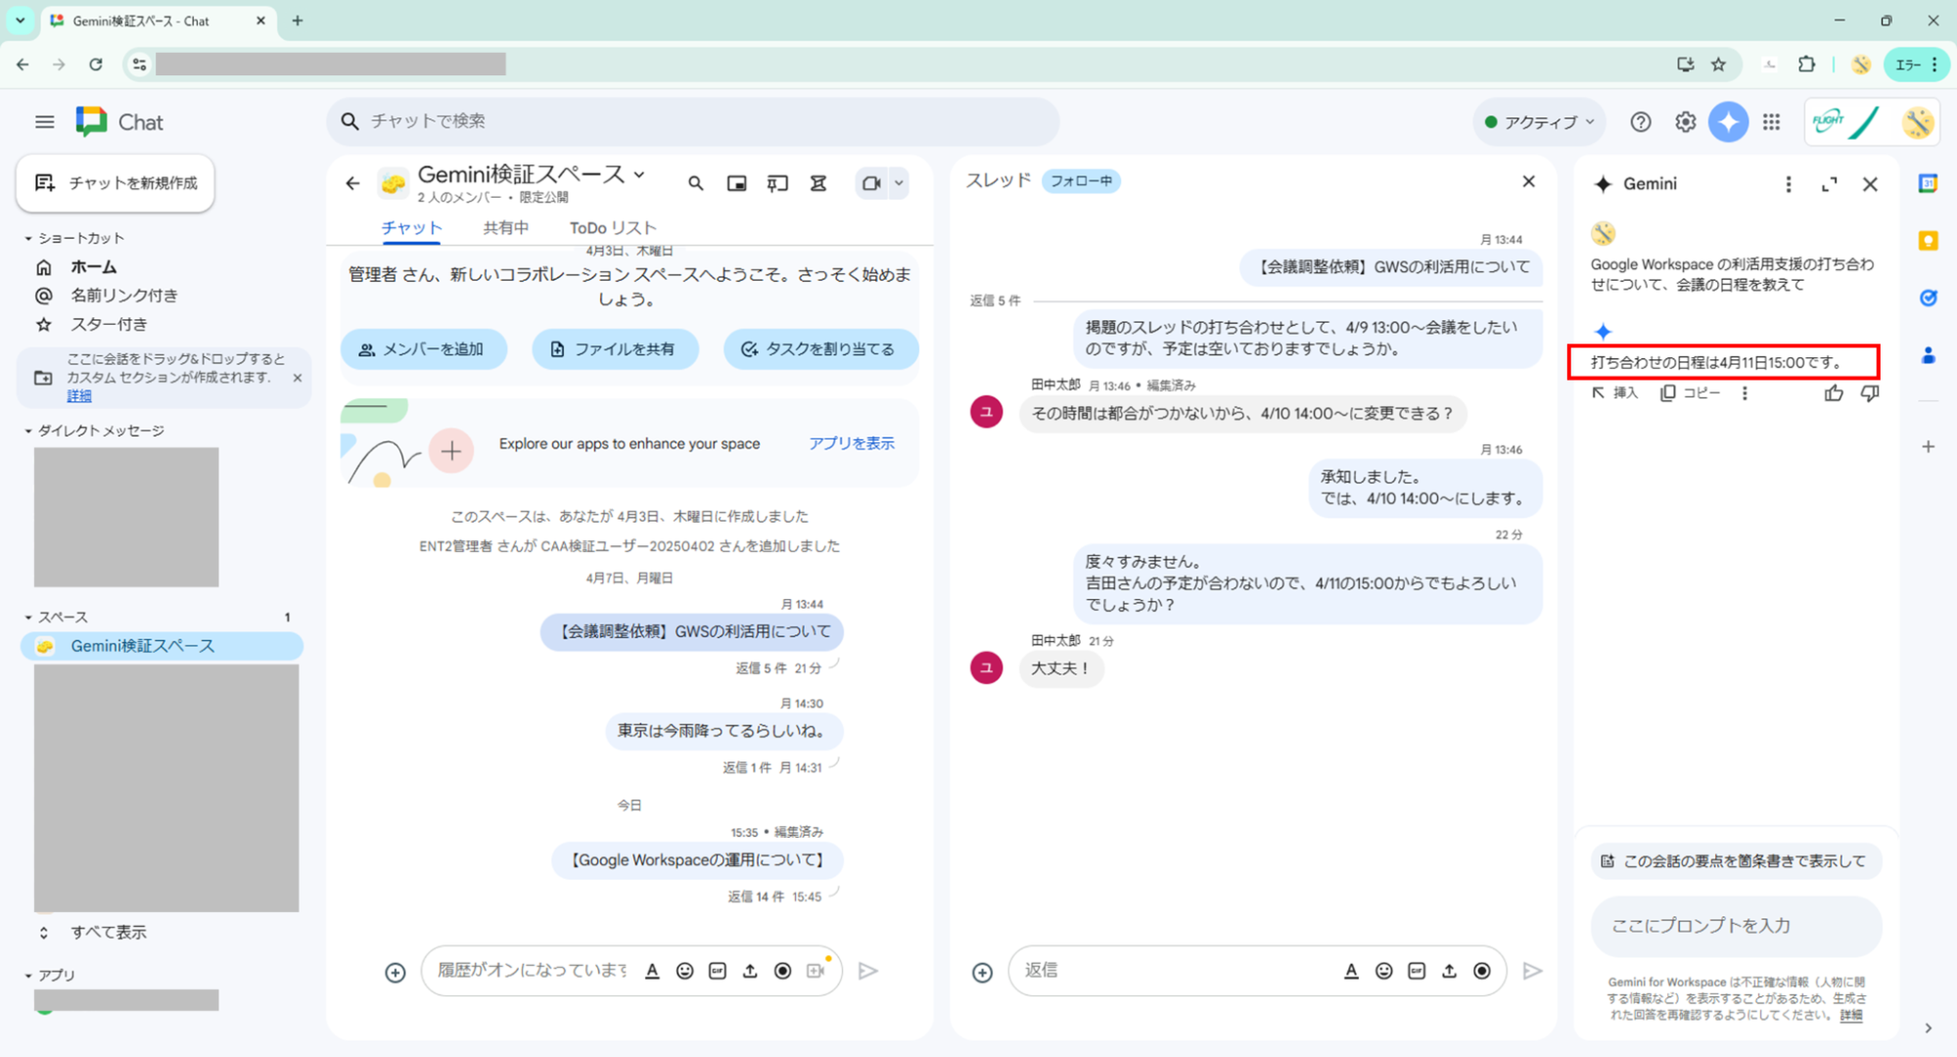Select Gemini検証スペース in the sidebar spaces list
Image resolution: width=1957 pixels, height=1057 pixels.
(x=162, y=646)
